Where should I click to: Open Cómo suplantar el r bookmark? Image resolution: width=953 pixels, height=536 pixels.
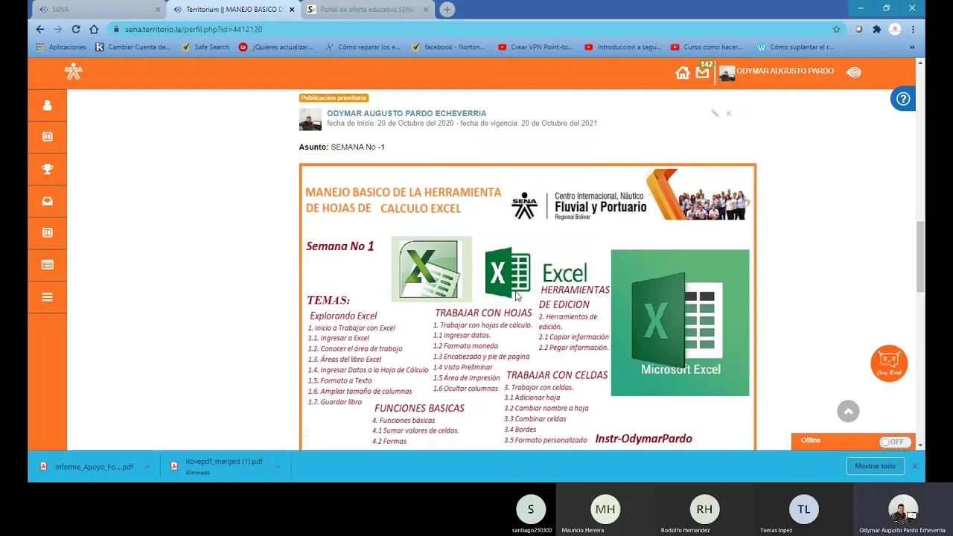[x=794, y=47]
